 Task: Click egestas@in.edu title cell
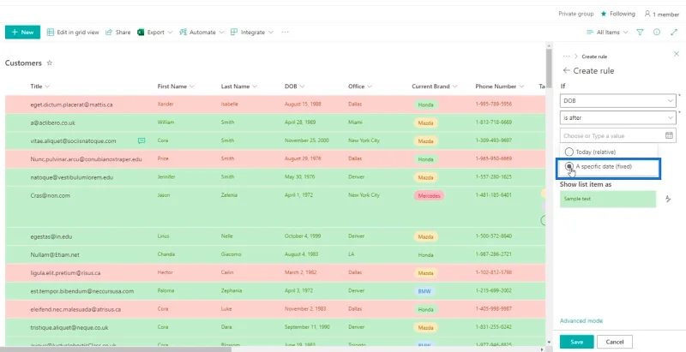(x=51, y=236)
